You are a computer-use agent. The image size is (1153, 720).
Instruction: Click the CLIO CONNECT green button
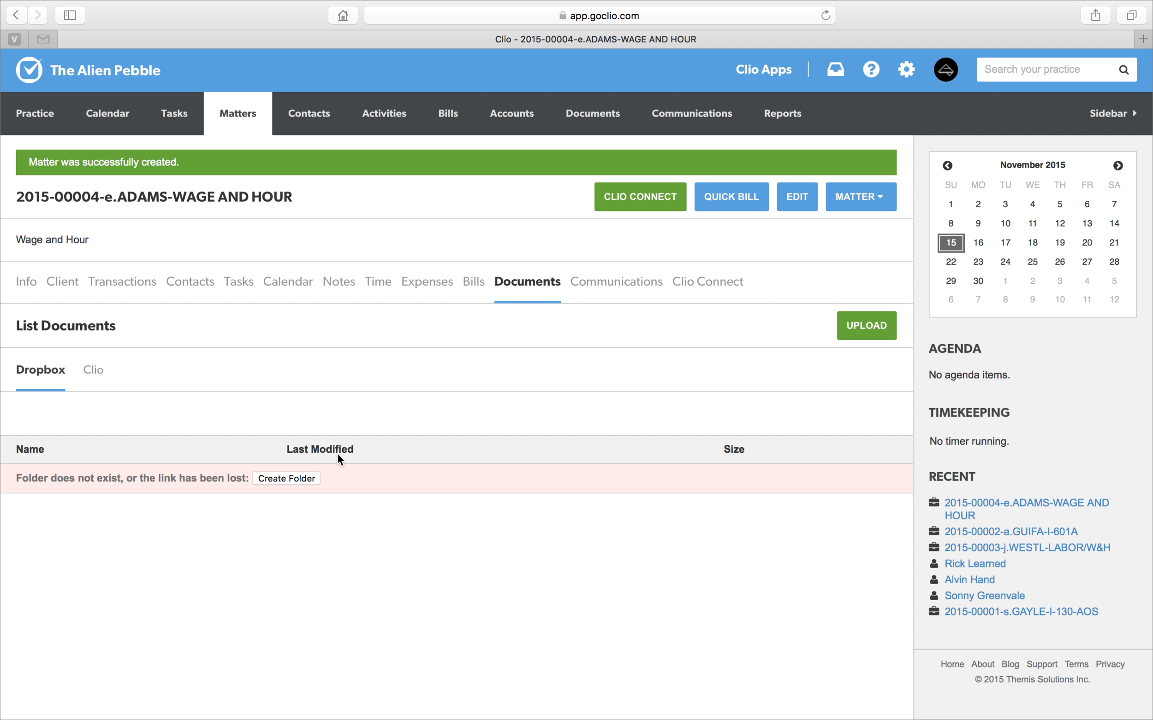[x=640, y=197]
